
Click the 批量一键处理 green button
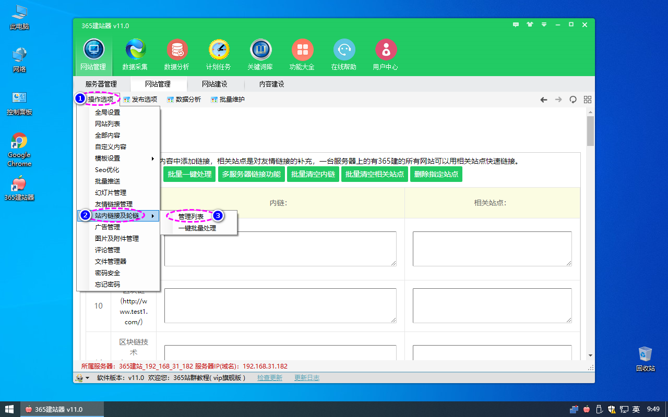click(189, 174)
